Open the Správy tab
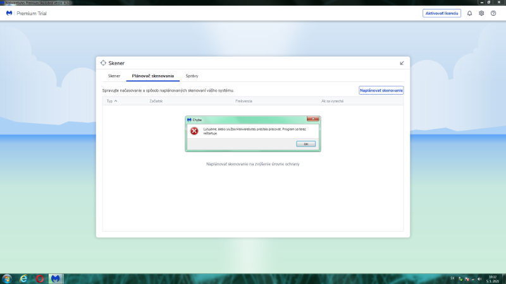The height and width of the screenshot is (284, 506). pos(192,76)
